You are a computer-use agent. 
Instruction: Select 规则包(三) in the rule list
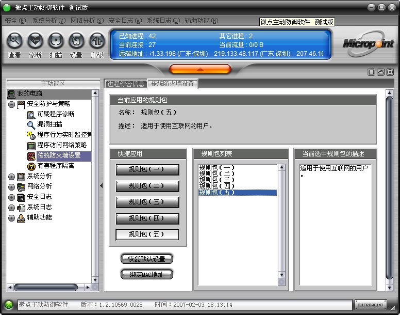(238, 180)
